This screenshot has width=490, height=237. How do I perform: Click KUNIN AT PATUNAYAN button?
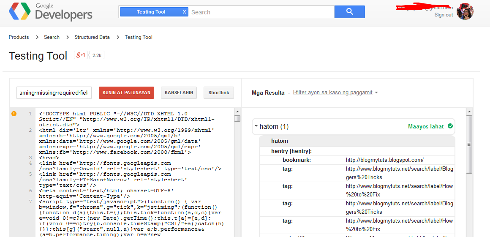[x=126, y=93]
